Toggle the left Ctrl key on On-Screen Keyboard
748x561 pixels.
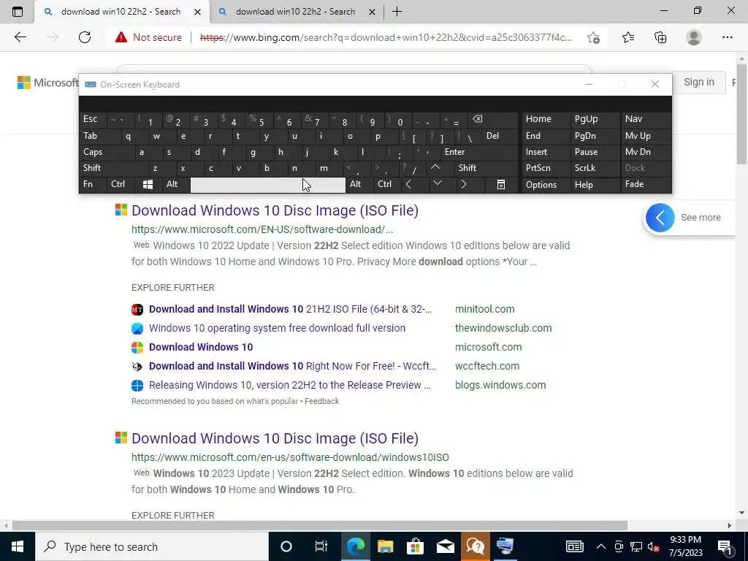click(x=121, y=185)
